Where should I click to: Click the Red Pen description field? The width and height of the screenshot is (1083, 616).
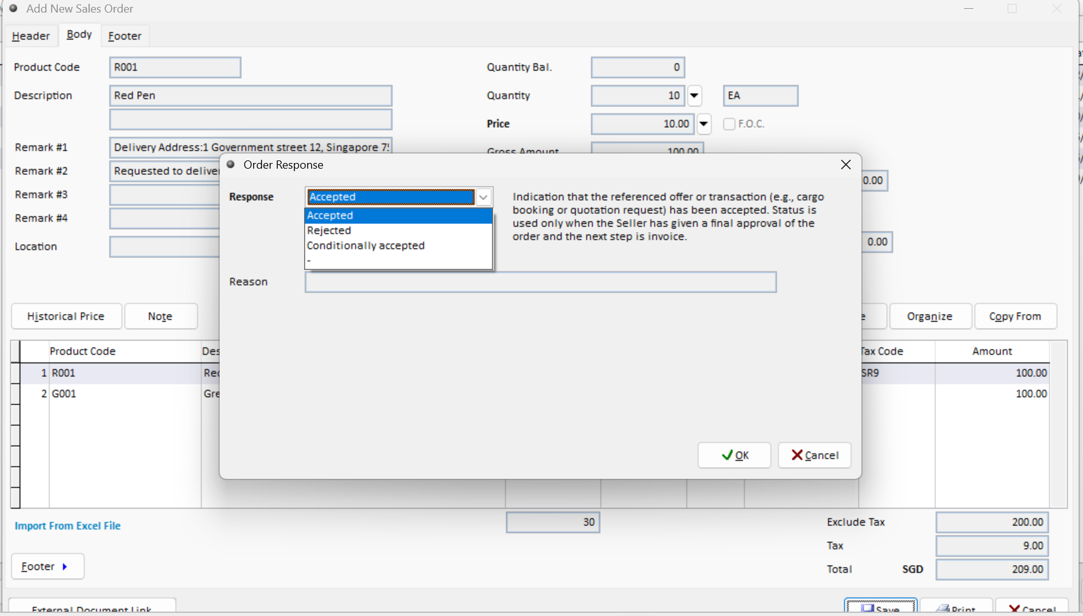[x=251, y=96]
